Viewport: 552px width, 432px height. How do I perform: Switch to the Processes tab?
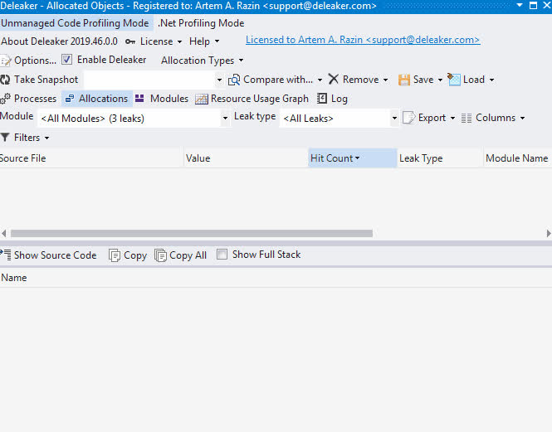coord(28,99)
